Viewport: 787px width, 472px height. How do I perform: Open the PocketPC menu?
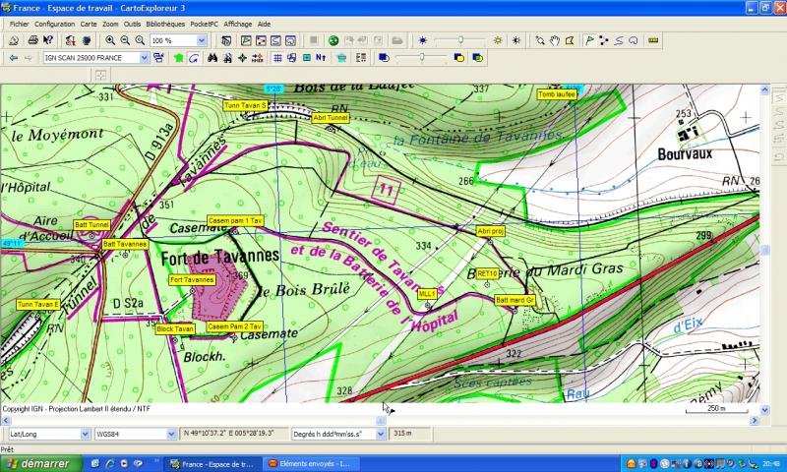pos(204,24)
